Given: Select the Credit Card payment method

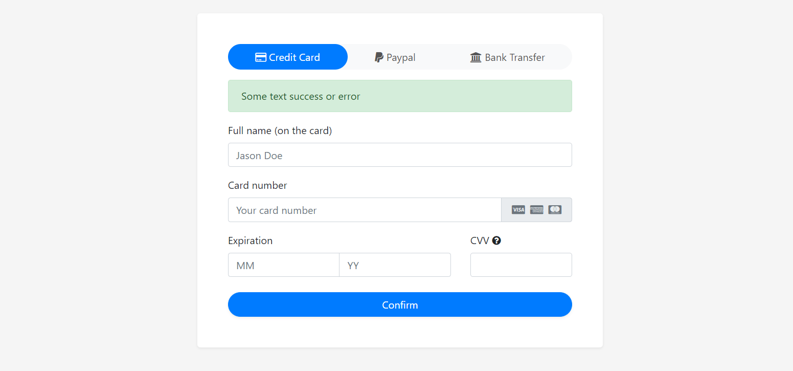Looking at the screenshot, I should 287,57.
